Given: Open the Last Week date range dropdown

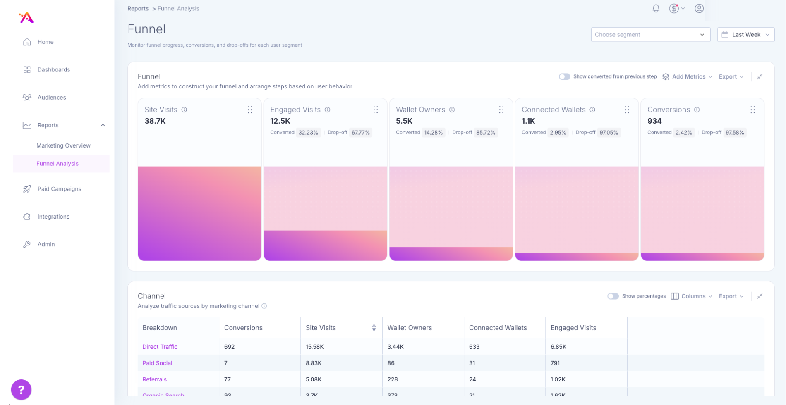Looking at the screenshot, I should click(x=745, y=35).
